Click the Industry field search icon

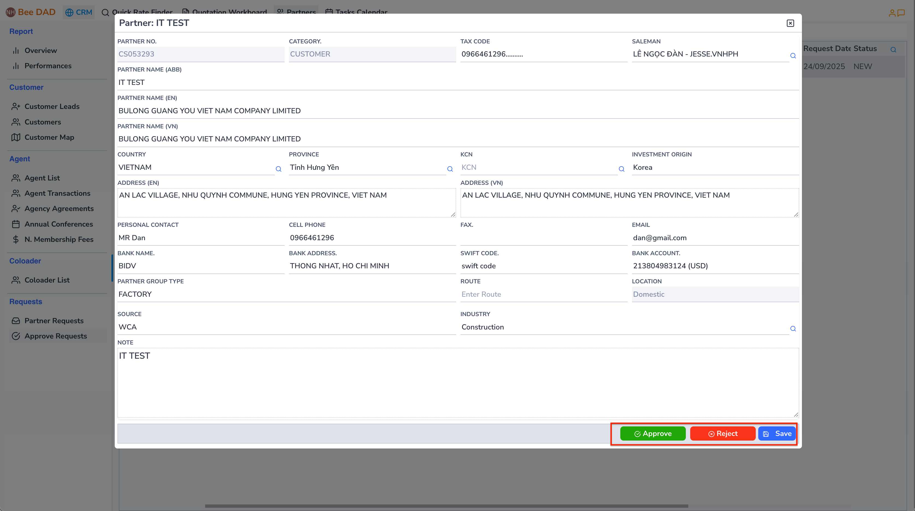pyautogui.click(x=793, y=328)
